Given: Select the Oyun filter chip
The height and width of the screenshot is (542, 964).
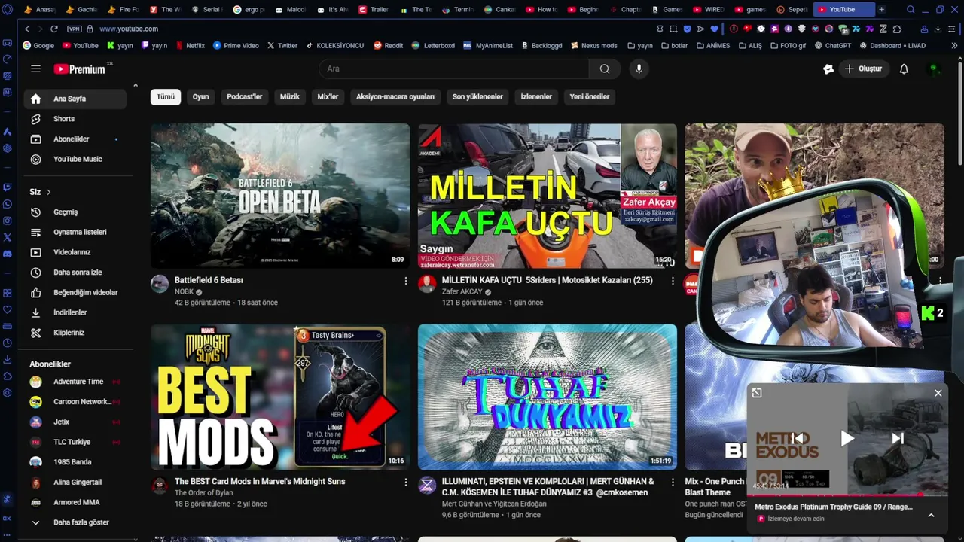Looking at the screenshot, I should tap(200, 97).
